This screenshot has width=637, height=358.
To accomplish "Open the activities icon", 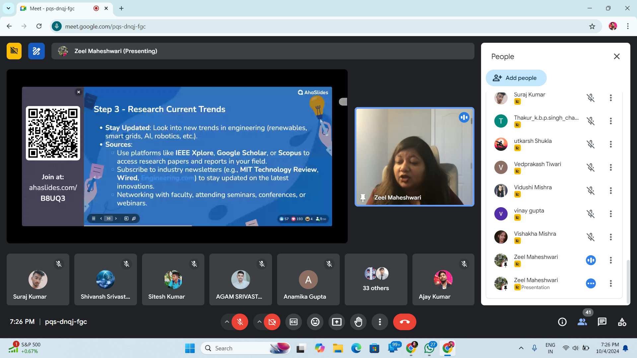I will (x=622, y=322).
